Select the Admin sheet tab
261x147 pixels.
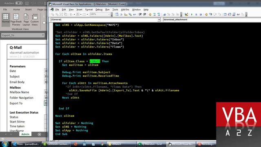tap(25, 134)
